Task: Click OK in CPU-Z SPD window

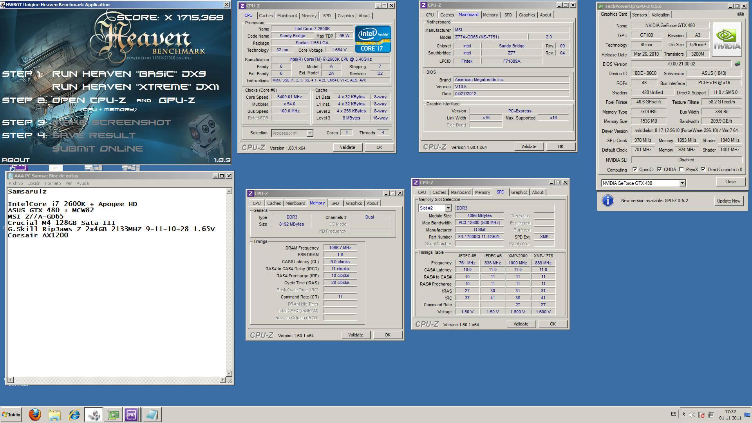Action: [553, 324]
